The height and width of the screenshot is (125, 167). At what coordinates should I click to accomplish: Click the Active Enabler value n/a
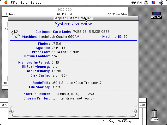pos(54,56)
